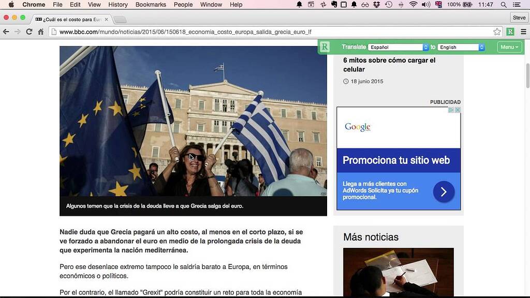Click the Steve profile button
530x298 pixels.
(x=519, y=18)
